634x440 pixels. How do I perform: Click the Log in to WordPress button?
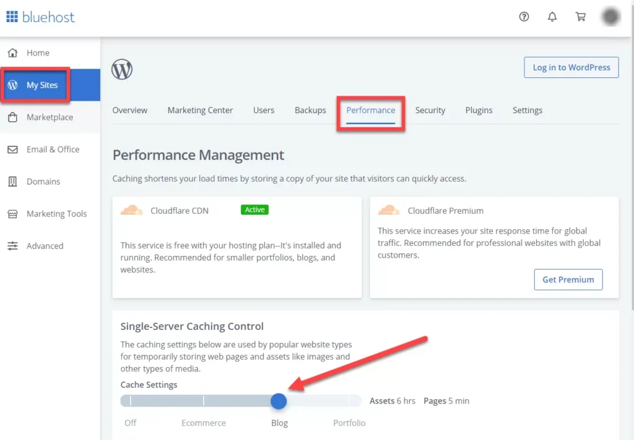571,67
